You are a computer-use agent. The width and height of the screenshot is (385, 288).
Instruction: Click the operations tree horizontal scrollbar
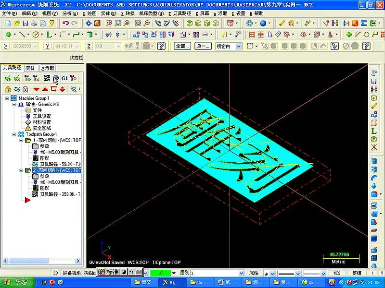pos(42,261)
